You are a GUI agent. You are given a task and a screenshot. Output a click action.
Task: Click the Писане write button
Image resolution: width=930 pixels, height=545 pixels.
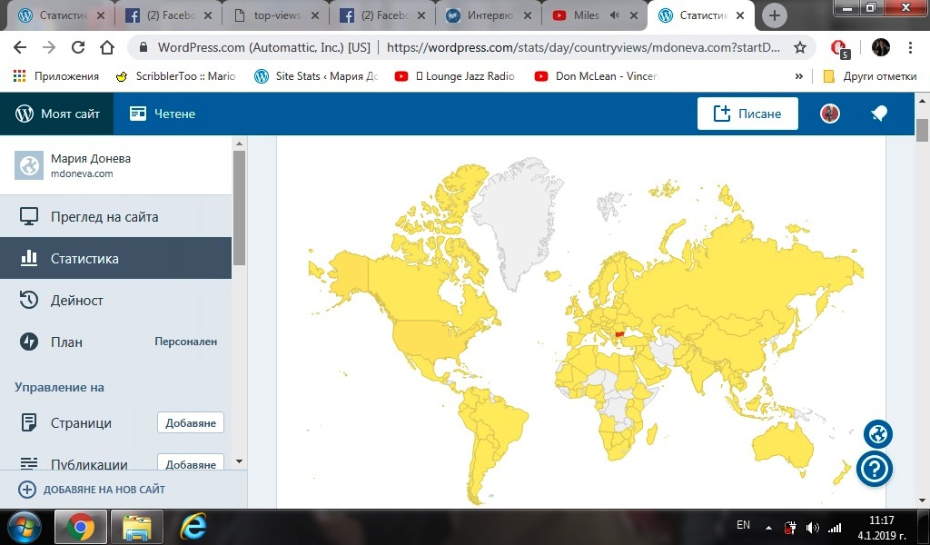pyautogui.click(x=747, y=114)
